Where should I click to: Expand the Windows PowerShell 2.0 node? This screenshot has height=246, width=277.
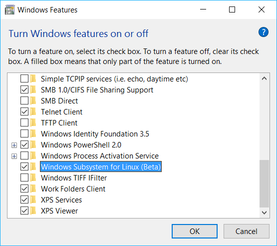click(x=14, y=145)
